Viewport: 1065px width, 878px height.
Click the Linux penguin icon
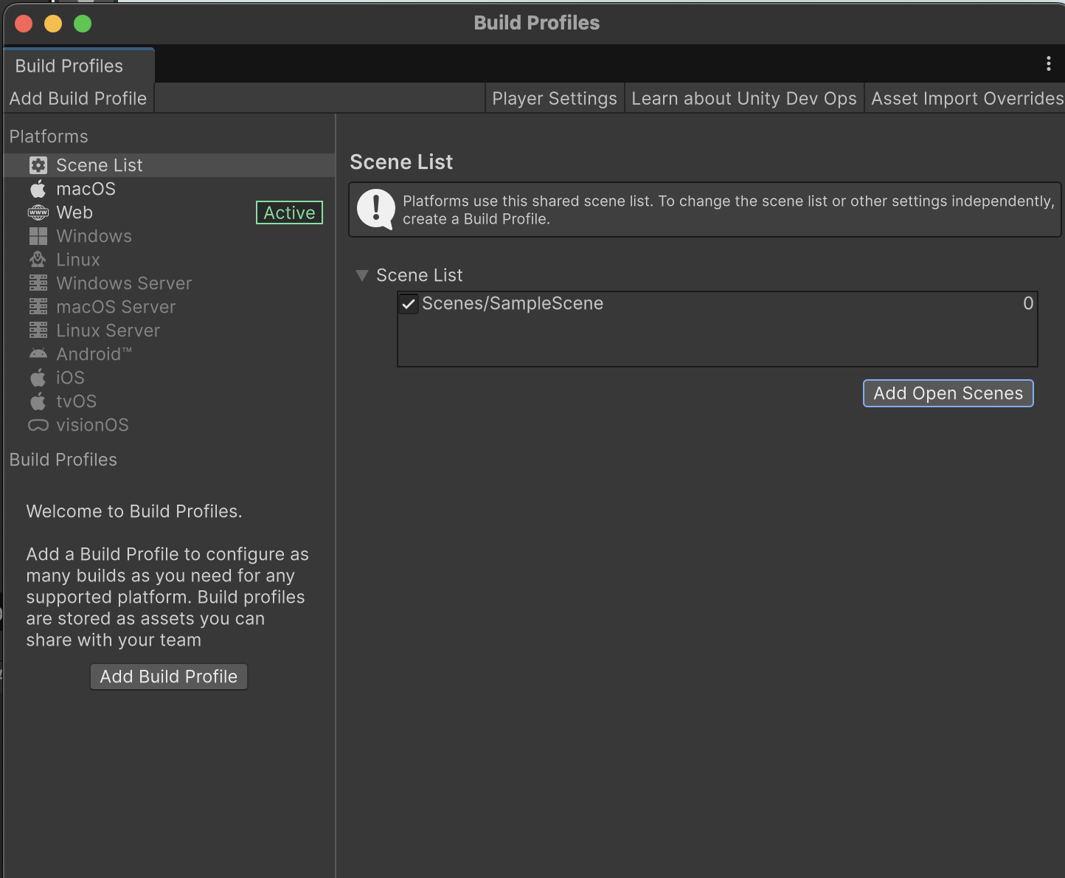(38, 260)
